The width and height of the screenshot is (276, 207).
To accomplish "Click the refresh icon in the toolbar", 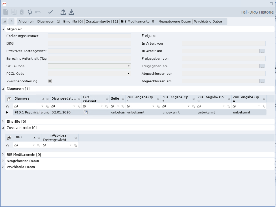I will click(30, 12).
